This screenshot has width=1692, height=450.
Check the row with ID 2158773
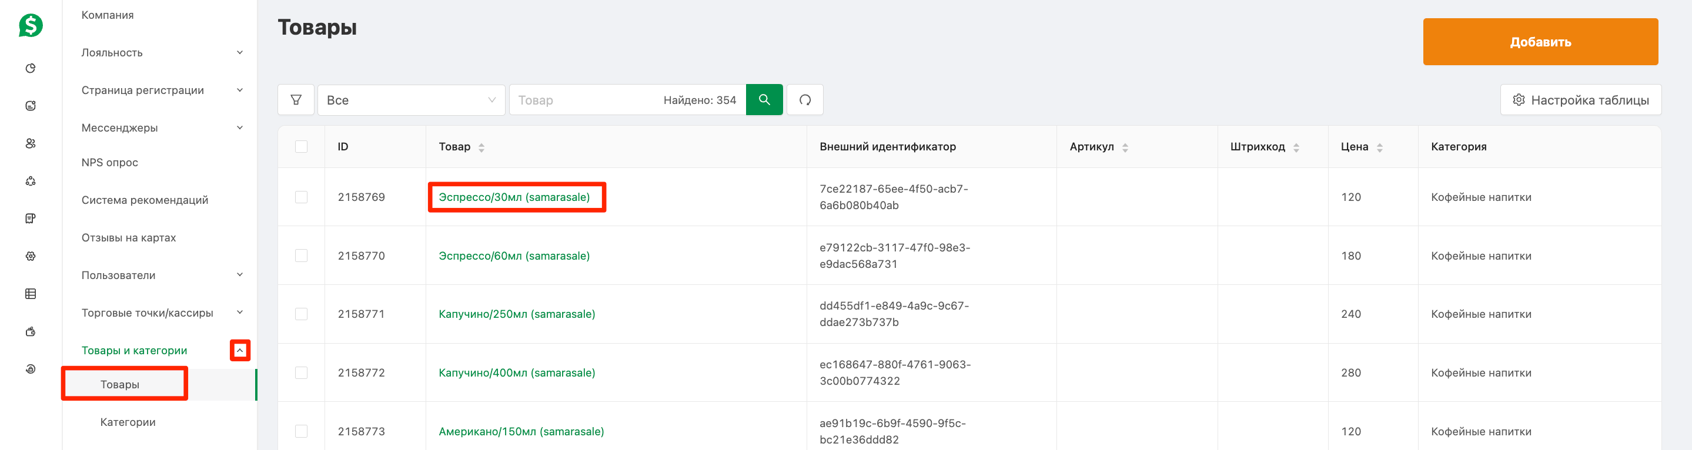(x=302, y=431)
